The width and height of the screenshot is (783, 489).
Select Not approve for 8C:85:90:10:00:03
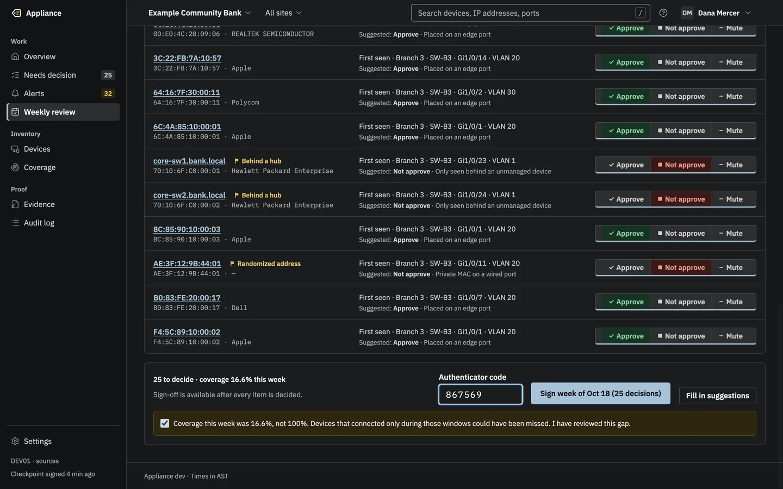681,234
